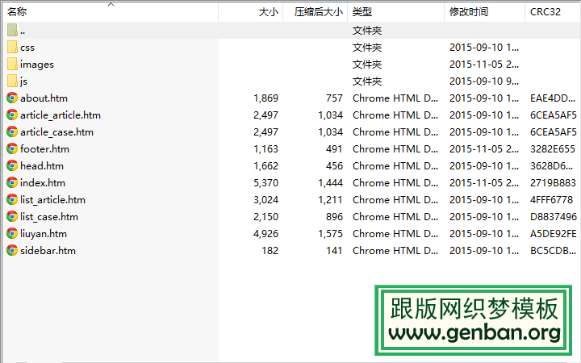Sort by 修改时间 column header
The width and height of the screenshot is (581, 363).
pos(469,12)
